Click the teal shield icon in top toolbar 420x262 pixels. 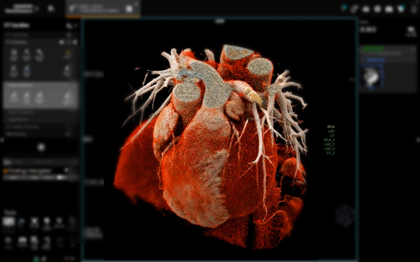401,9
